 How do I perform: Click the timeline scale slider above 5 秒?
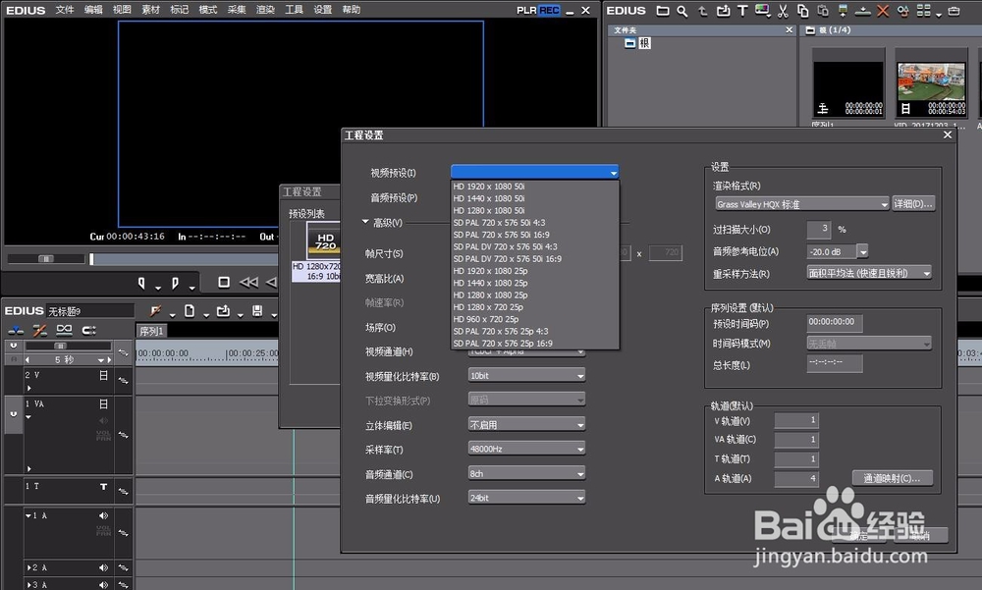60,346
